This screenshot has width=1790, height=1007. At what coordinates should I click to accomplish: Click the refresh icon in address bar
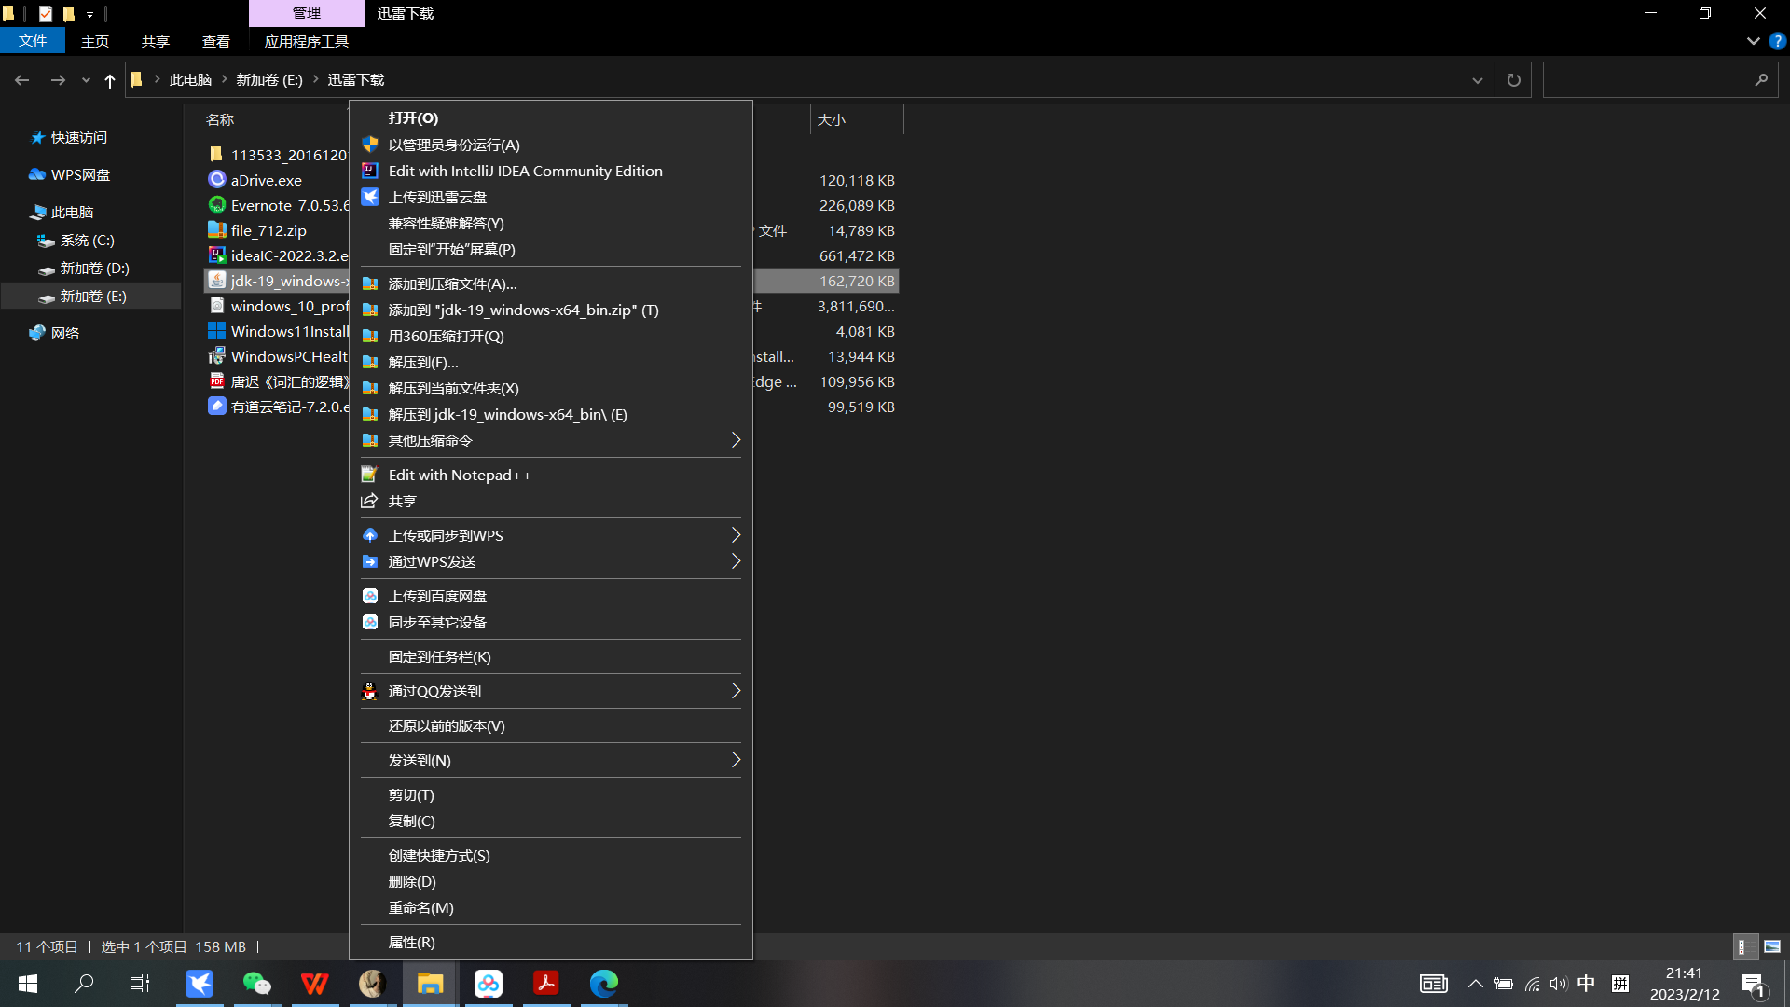(1513, 80)
